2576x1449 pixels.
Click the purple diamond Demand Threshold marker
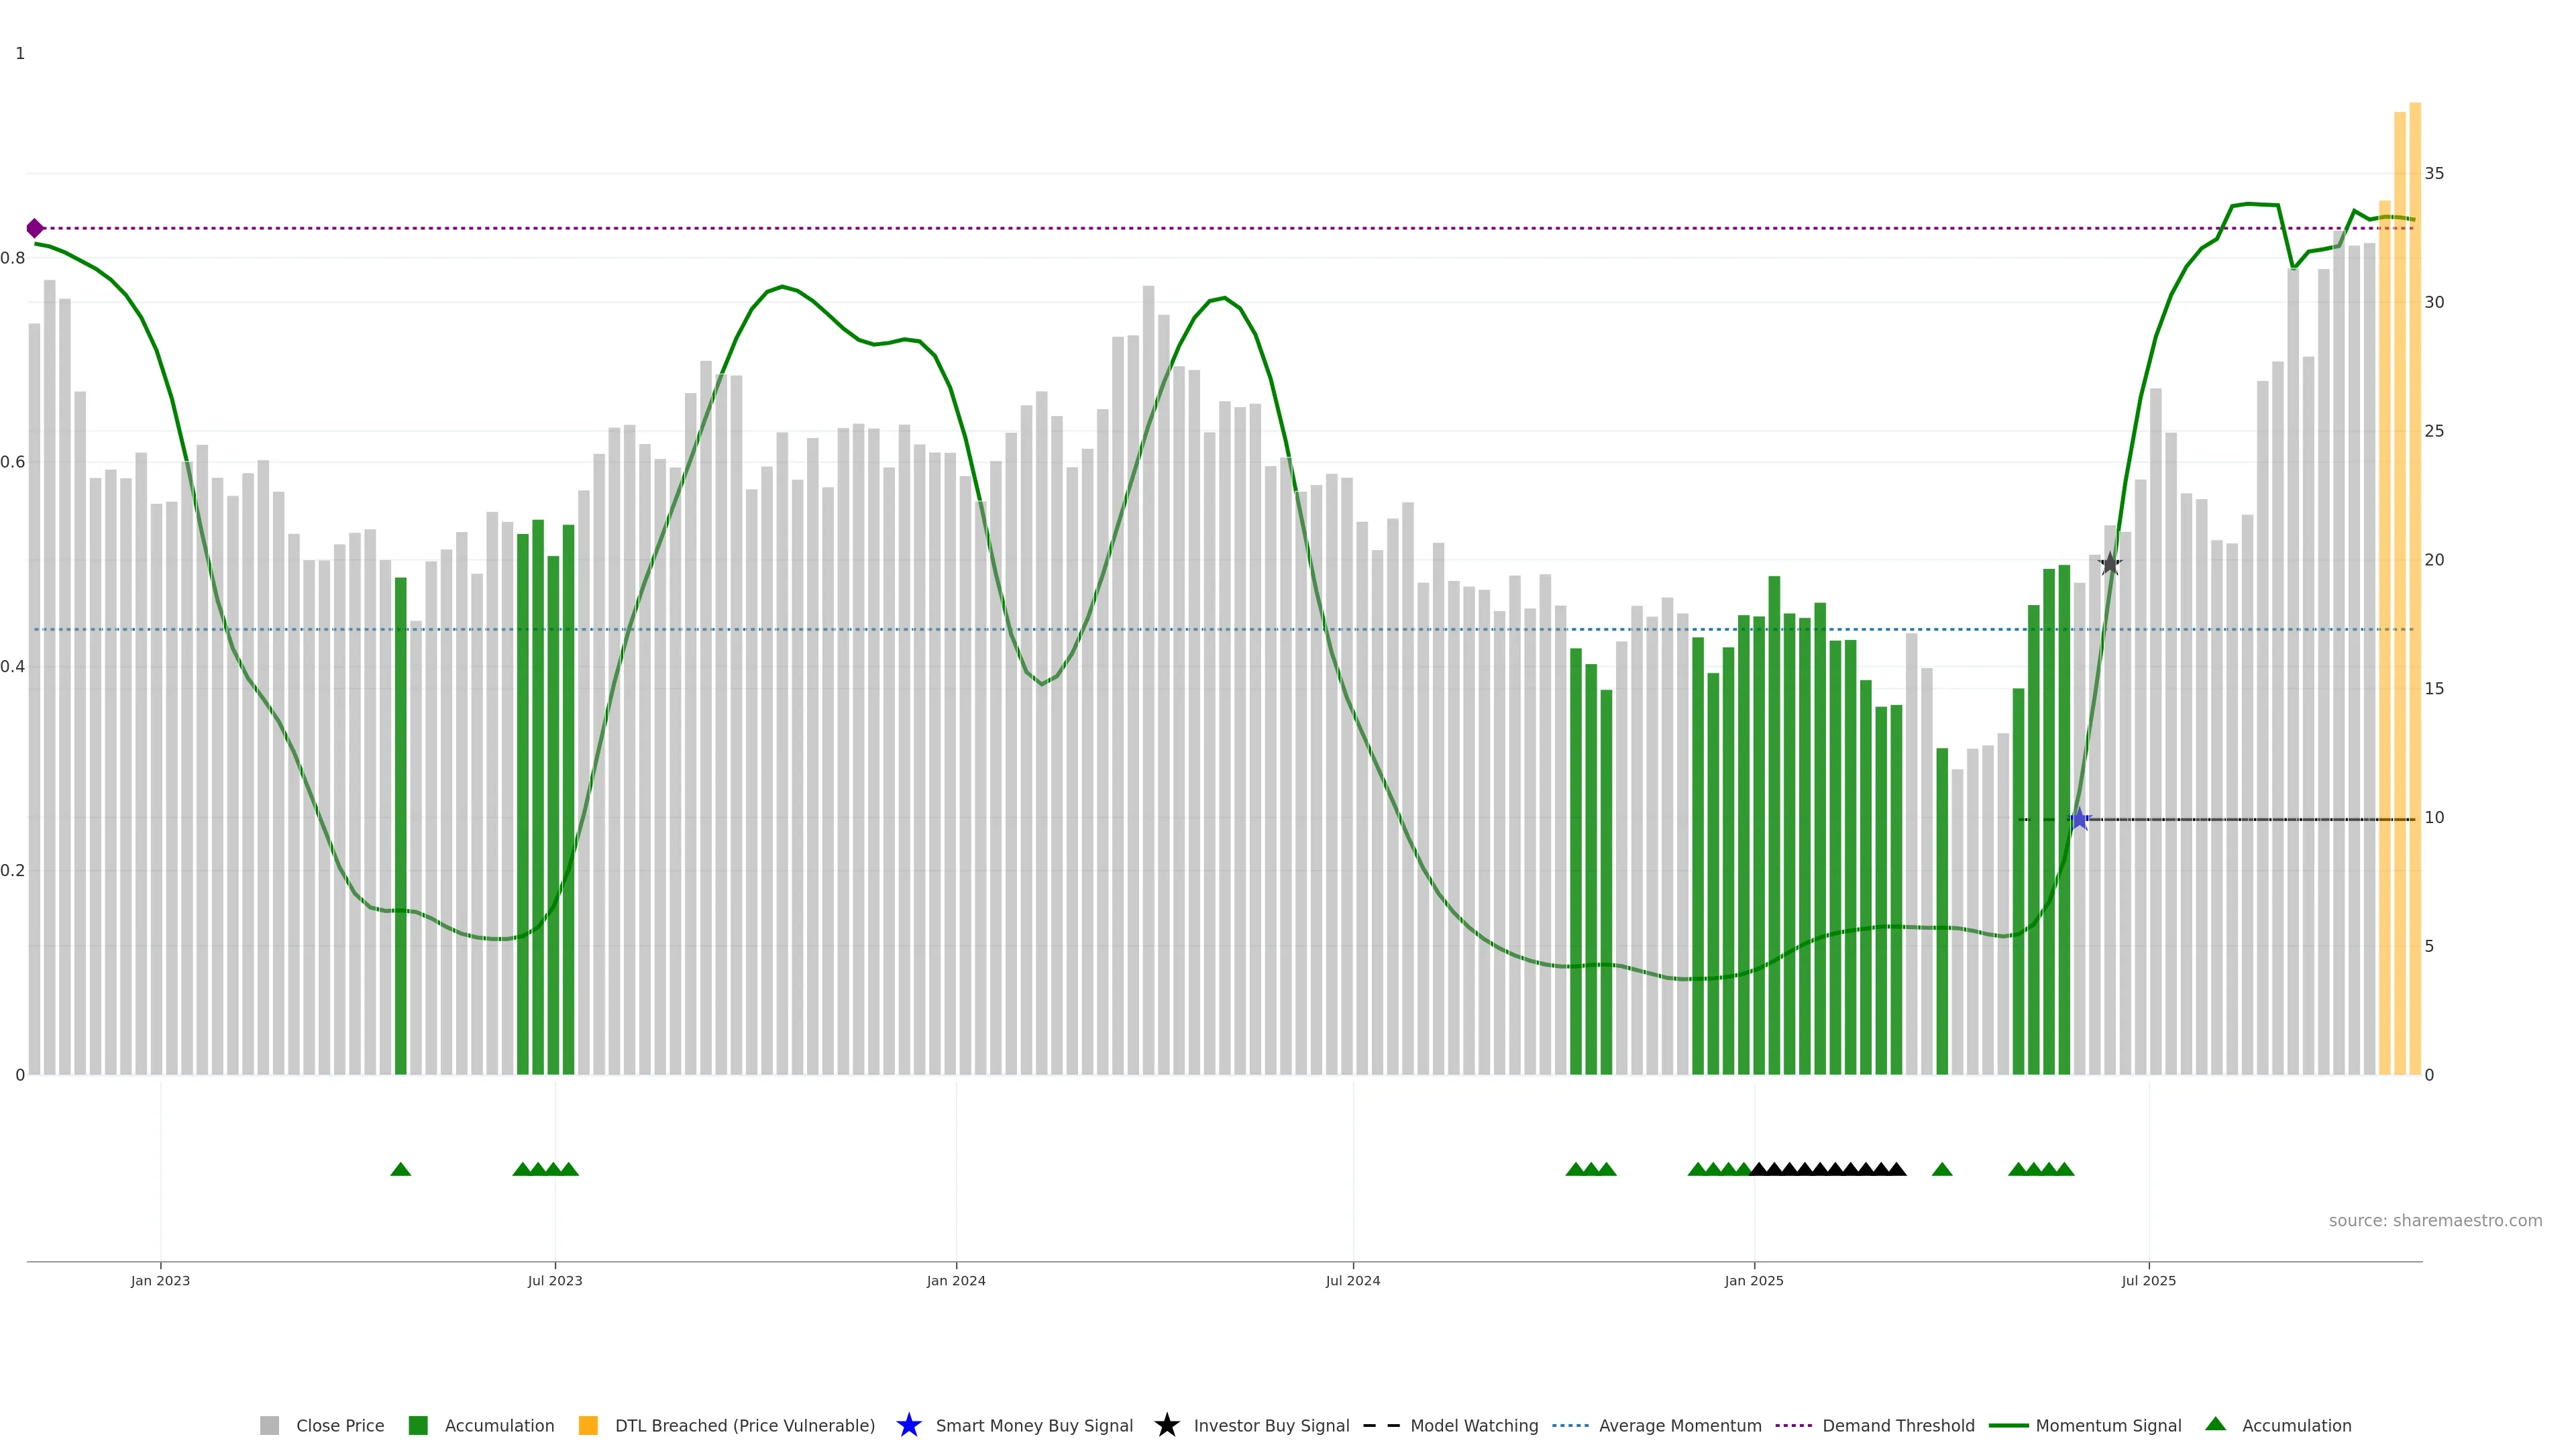click(35, 228)
